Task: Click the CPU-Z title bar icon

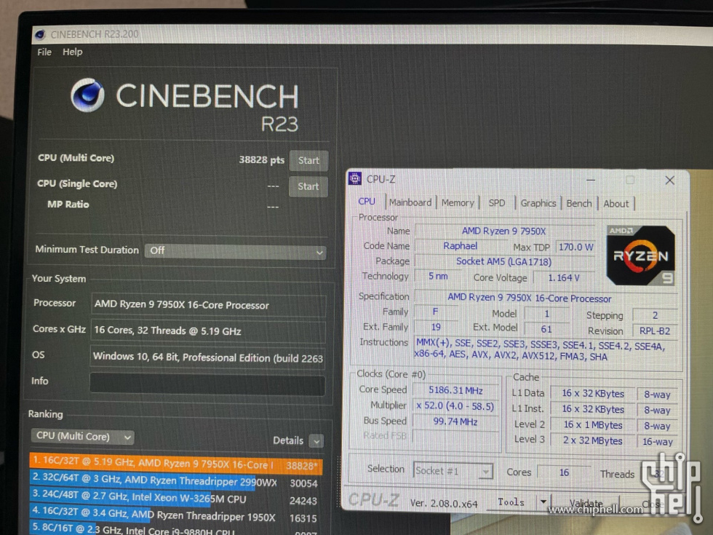Action: point(355,178)
